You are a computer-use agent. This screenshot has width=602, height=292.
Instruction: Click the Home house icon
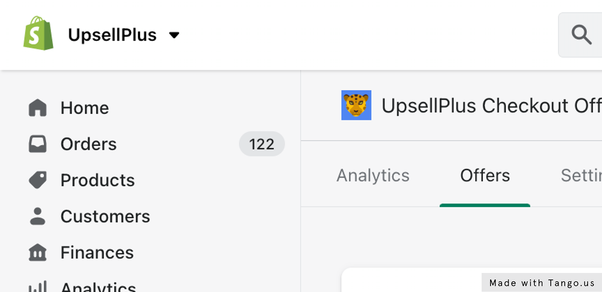tap(38, 108)
